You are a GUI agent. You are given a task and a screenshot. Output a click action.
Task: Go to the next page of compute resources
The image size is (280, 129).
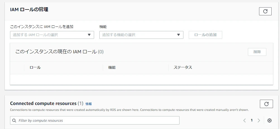click(259, 120)
